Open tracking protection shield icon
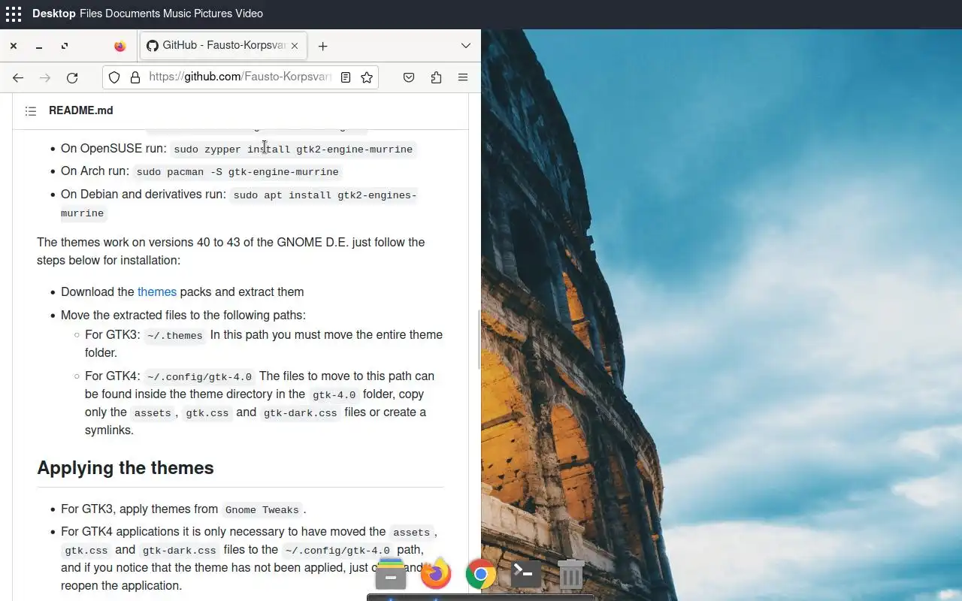 [114, 77]
